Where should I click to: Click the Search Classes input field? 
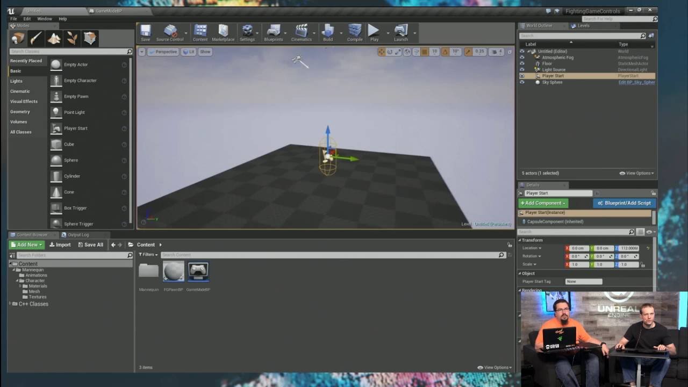pyautogui.click(x=71, y=52)
